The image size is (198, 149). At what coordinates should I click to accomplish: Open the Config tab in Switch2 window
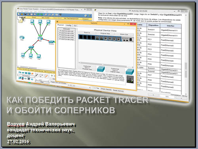coord(69,25)
